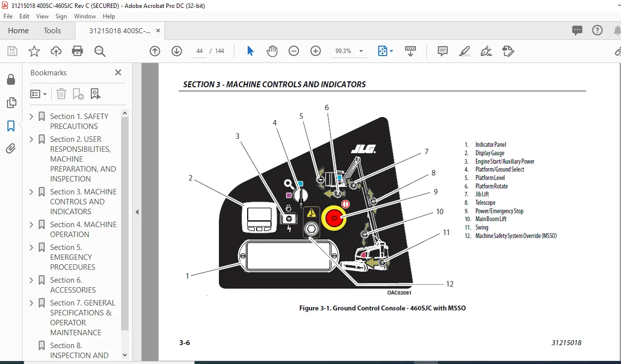Open the Sign menu

pos(61,16)
